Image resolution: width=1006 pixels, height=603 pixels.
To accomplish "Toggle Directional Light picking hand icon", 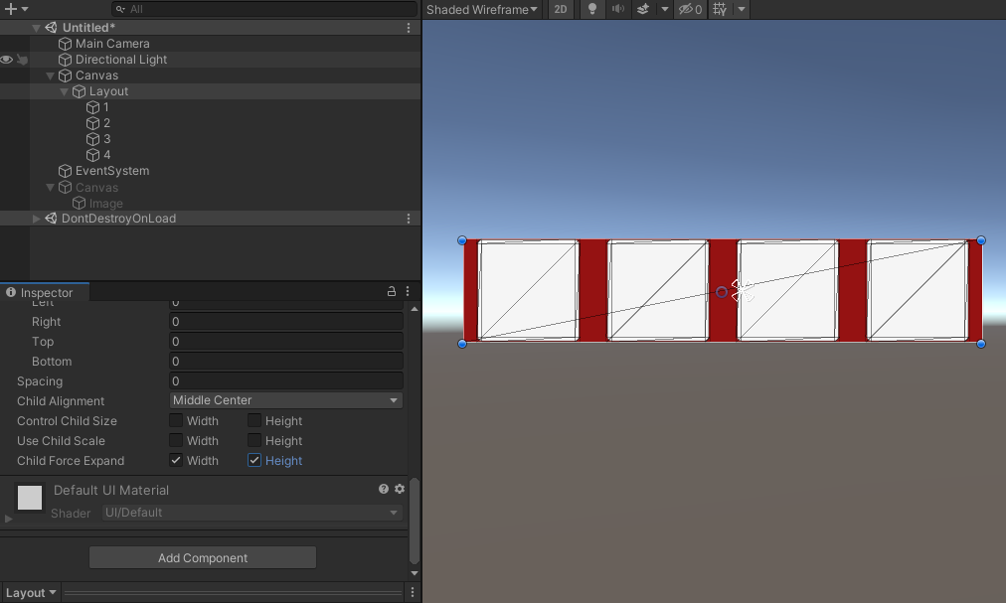I will [x=23, y=60].
